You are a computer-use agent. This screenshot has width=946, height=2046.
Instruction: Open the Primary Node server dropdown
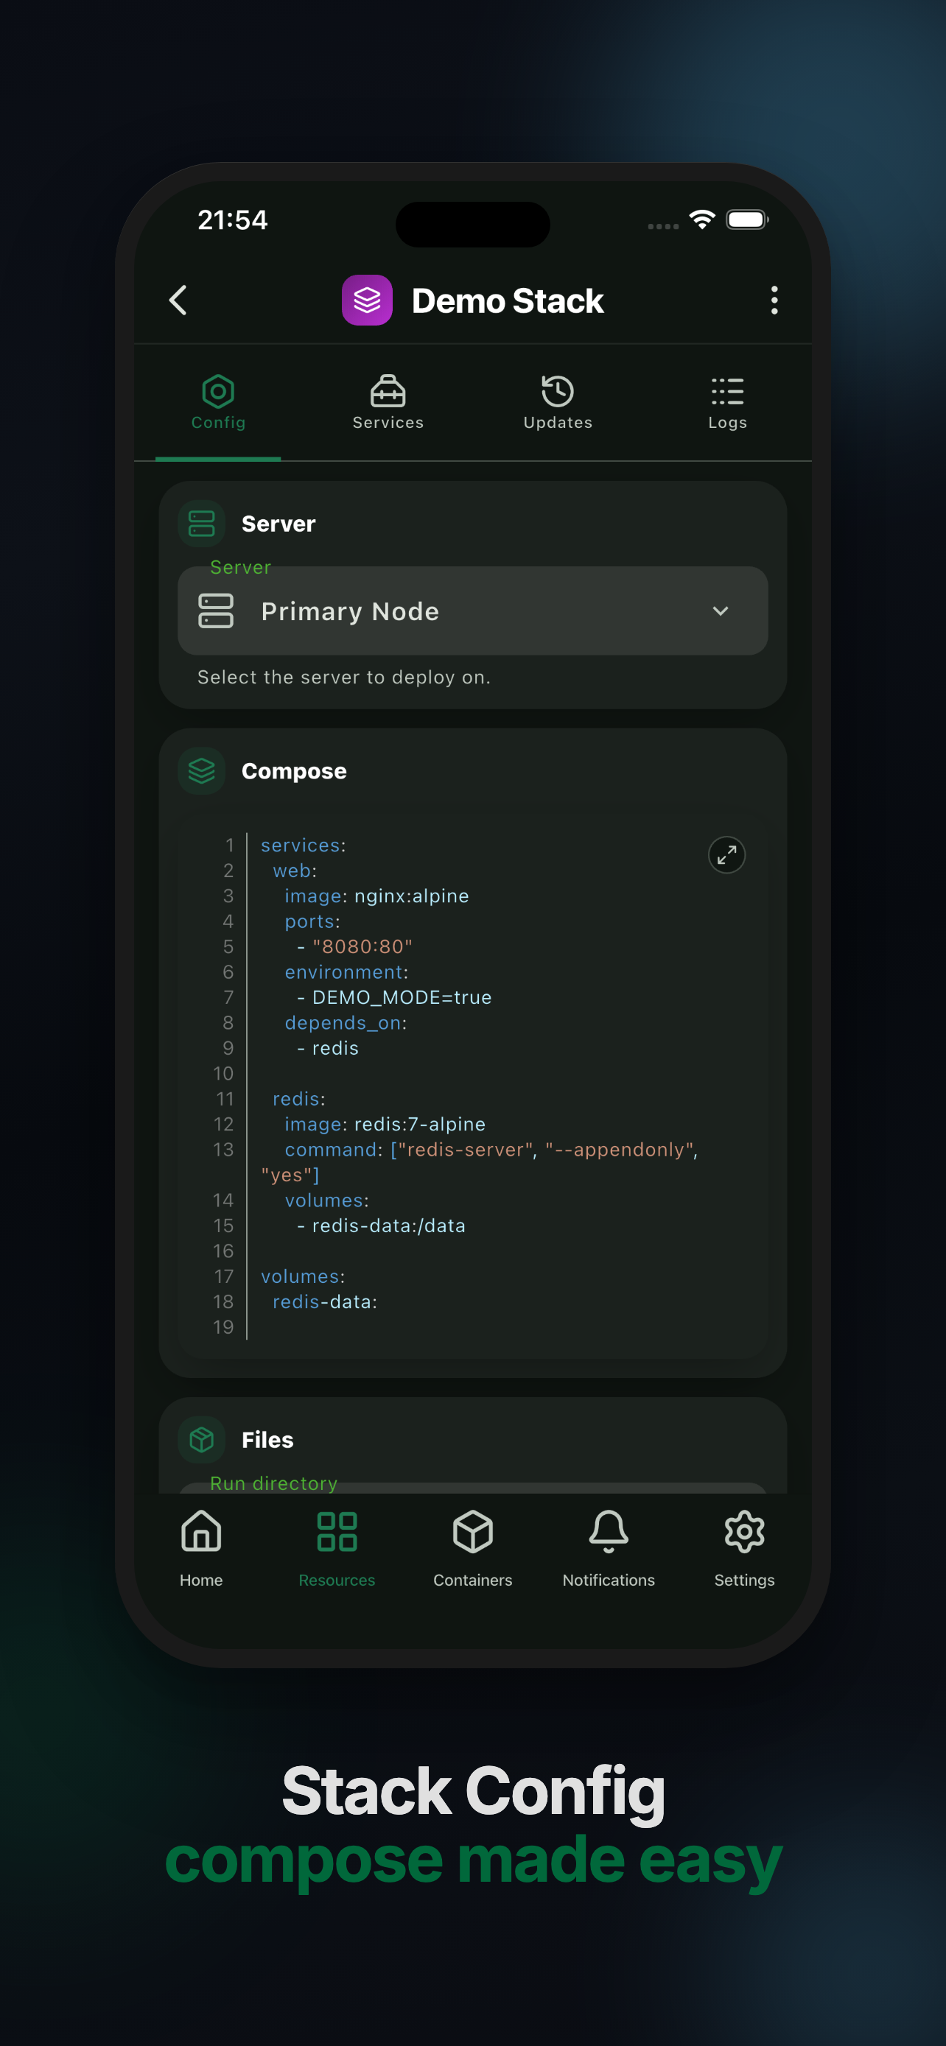coord(472,611)
